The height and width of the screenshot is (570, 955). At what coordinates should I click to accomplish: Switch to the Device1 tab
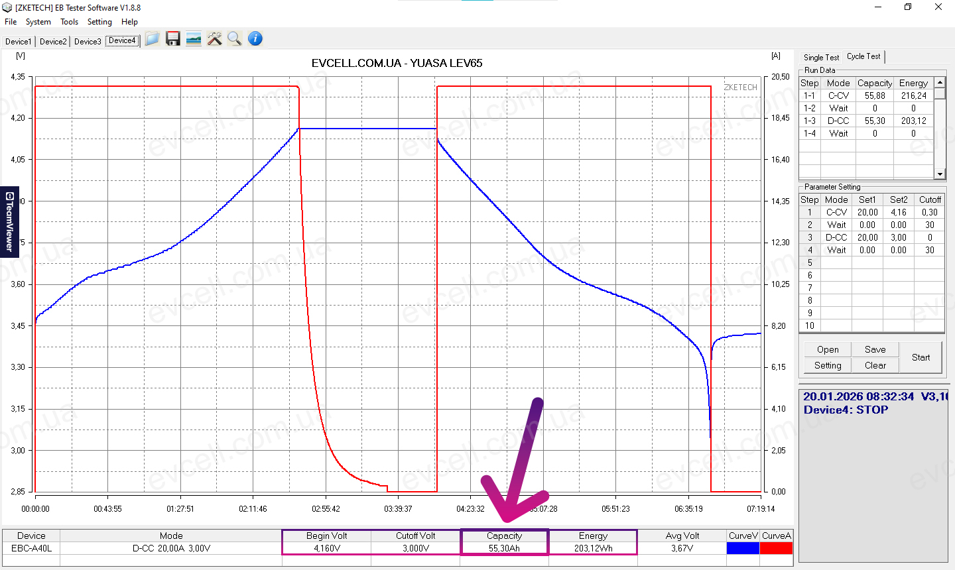[x=18, y=41]
